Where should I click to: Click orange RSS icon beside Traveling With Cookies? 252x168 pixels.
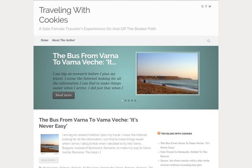tap(159, 133)
